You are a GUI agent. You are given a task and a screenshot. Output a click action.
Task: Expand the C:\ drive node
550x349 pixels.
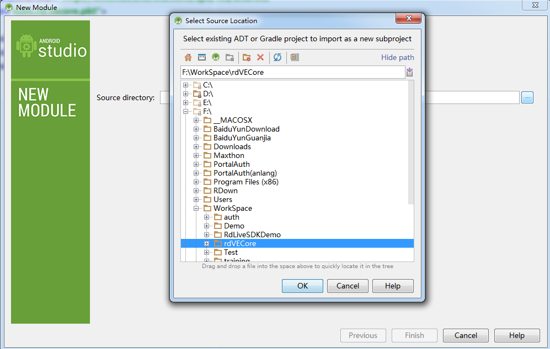point(185,85)
